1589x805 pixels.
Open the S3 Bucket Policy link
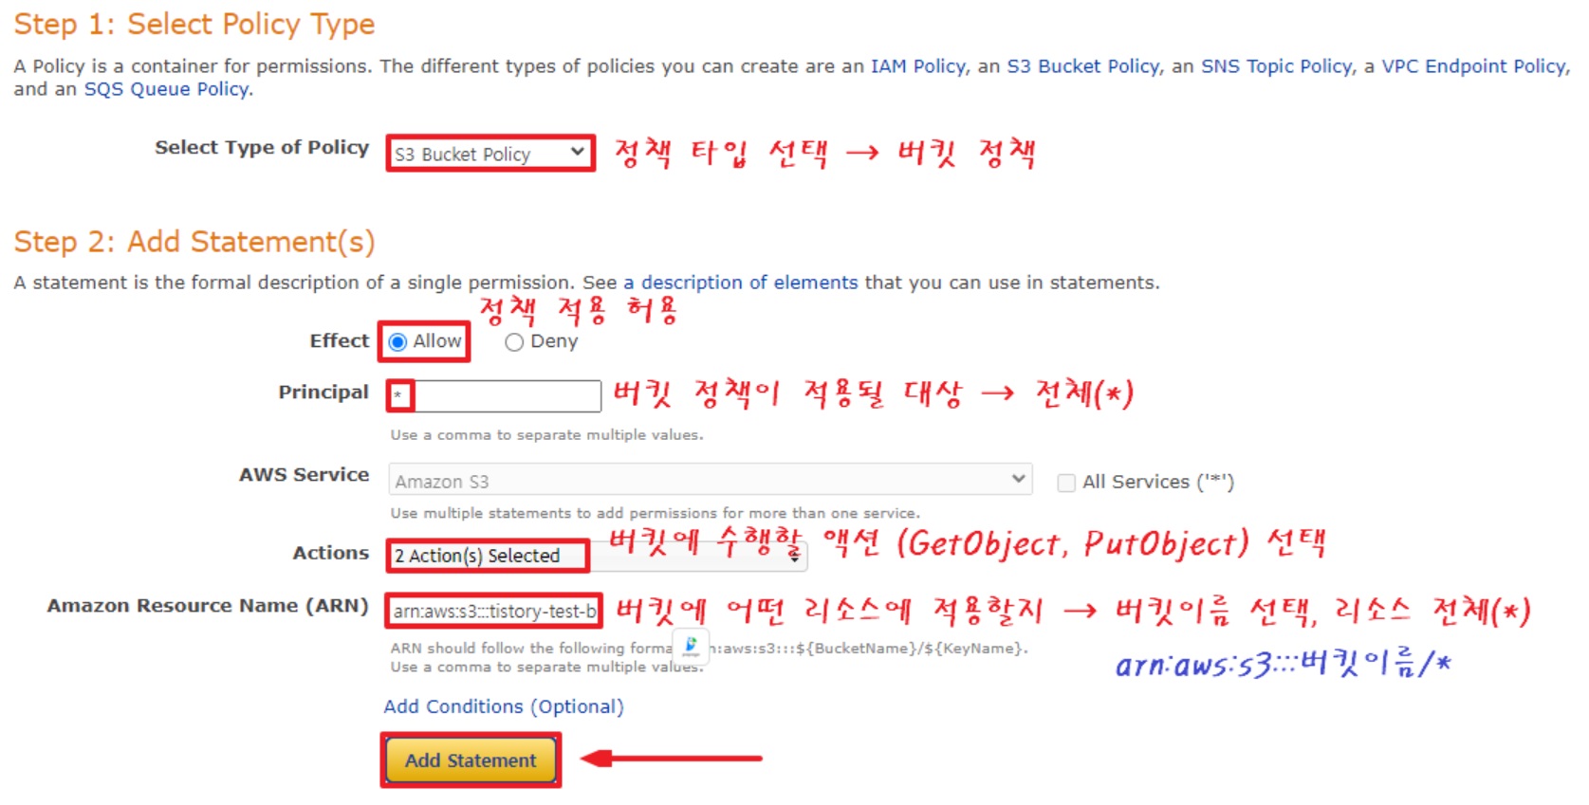[x=1082, y=66]
